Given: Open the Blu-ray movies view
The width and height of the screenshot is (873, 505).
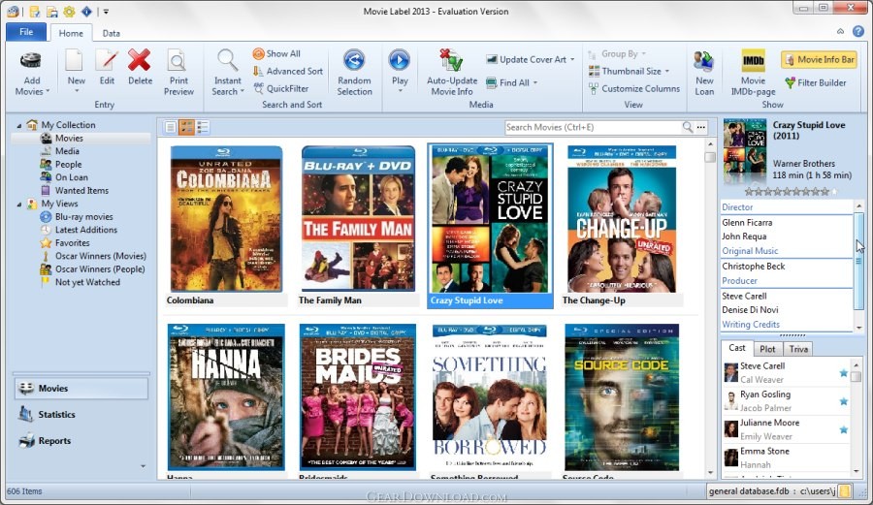Looking at the screenshot, I should click(x=83, y=216).
